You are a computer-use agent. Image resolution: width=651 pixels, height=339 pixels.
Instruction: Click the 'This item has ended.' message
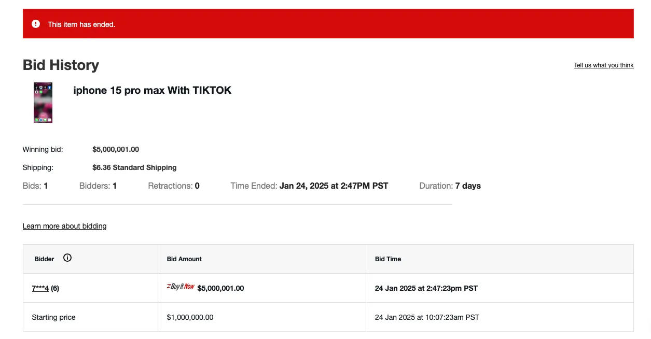pyautogui.click(x=81, y=24)
